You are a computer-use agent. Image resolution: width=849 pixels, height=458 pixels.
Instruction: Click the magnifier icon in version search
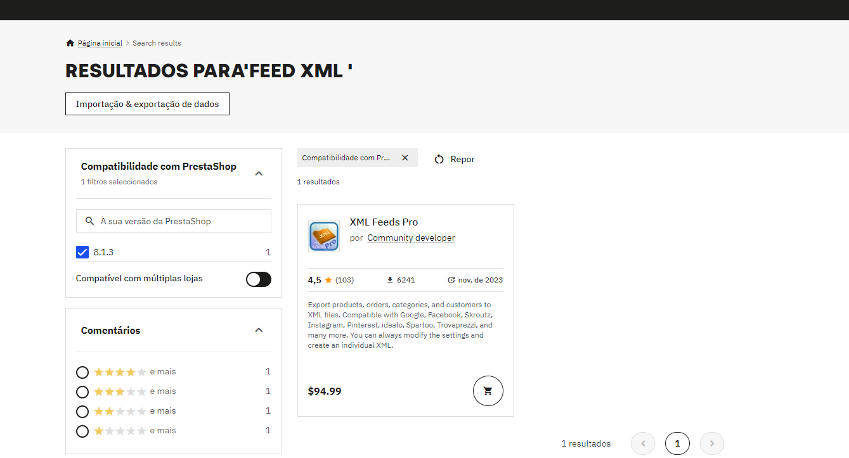coord(89,221)
